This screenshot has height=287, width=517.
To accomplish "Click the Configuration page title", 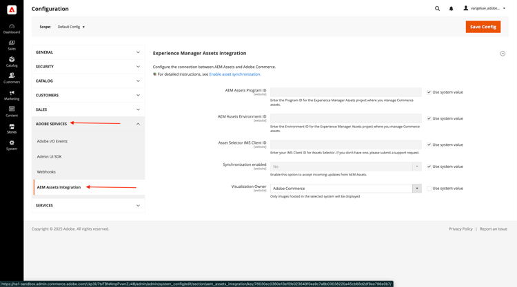I will 50,9.
